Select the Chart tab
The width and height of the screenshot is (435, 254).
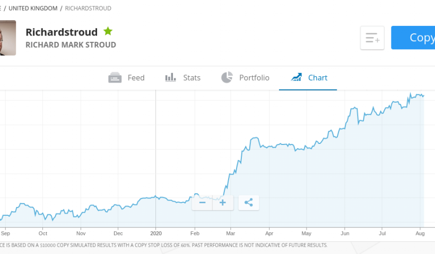click(318, 78)
